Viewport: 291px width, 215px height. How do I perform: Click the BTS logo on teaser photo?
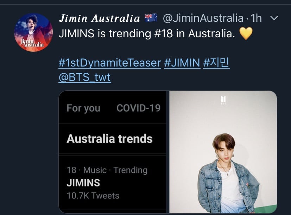click(x=223, y=100)
